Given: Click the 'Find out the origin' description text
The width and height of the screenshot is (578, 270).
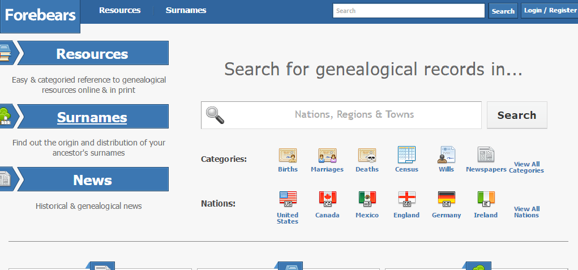Looking at the screenshot, I should [89, 147].
